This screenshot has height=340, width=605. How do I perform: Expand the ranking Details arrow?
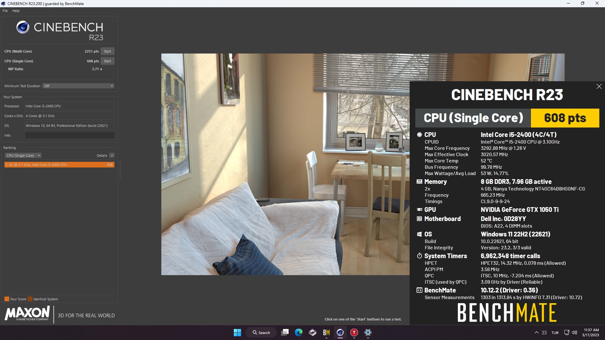pos(112,156)
